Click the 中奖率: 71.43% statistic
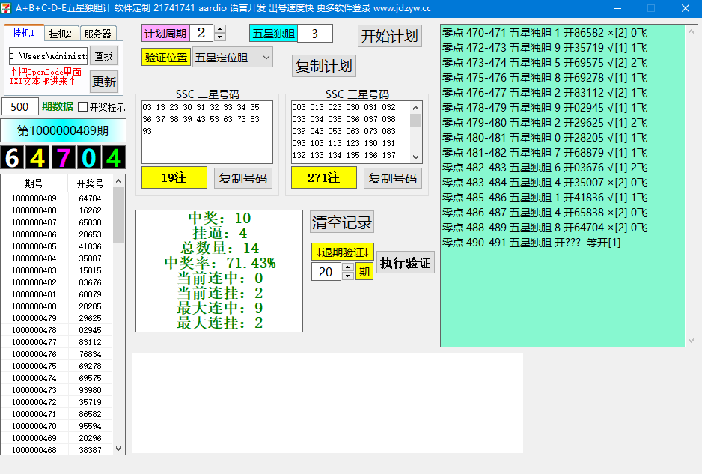Viewport: 702px width, 474px height. click(x=219, y=263)
